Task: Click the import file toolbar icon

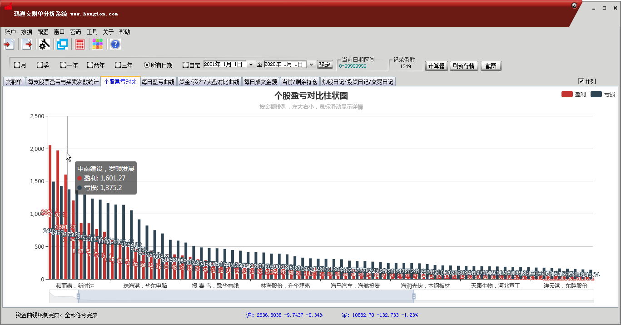Action: click(9, 44)
